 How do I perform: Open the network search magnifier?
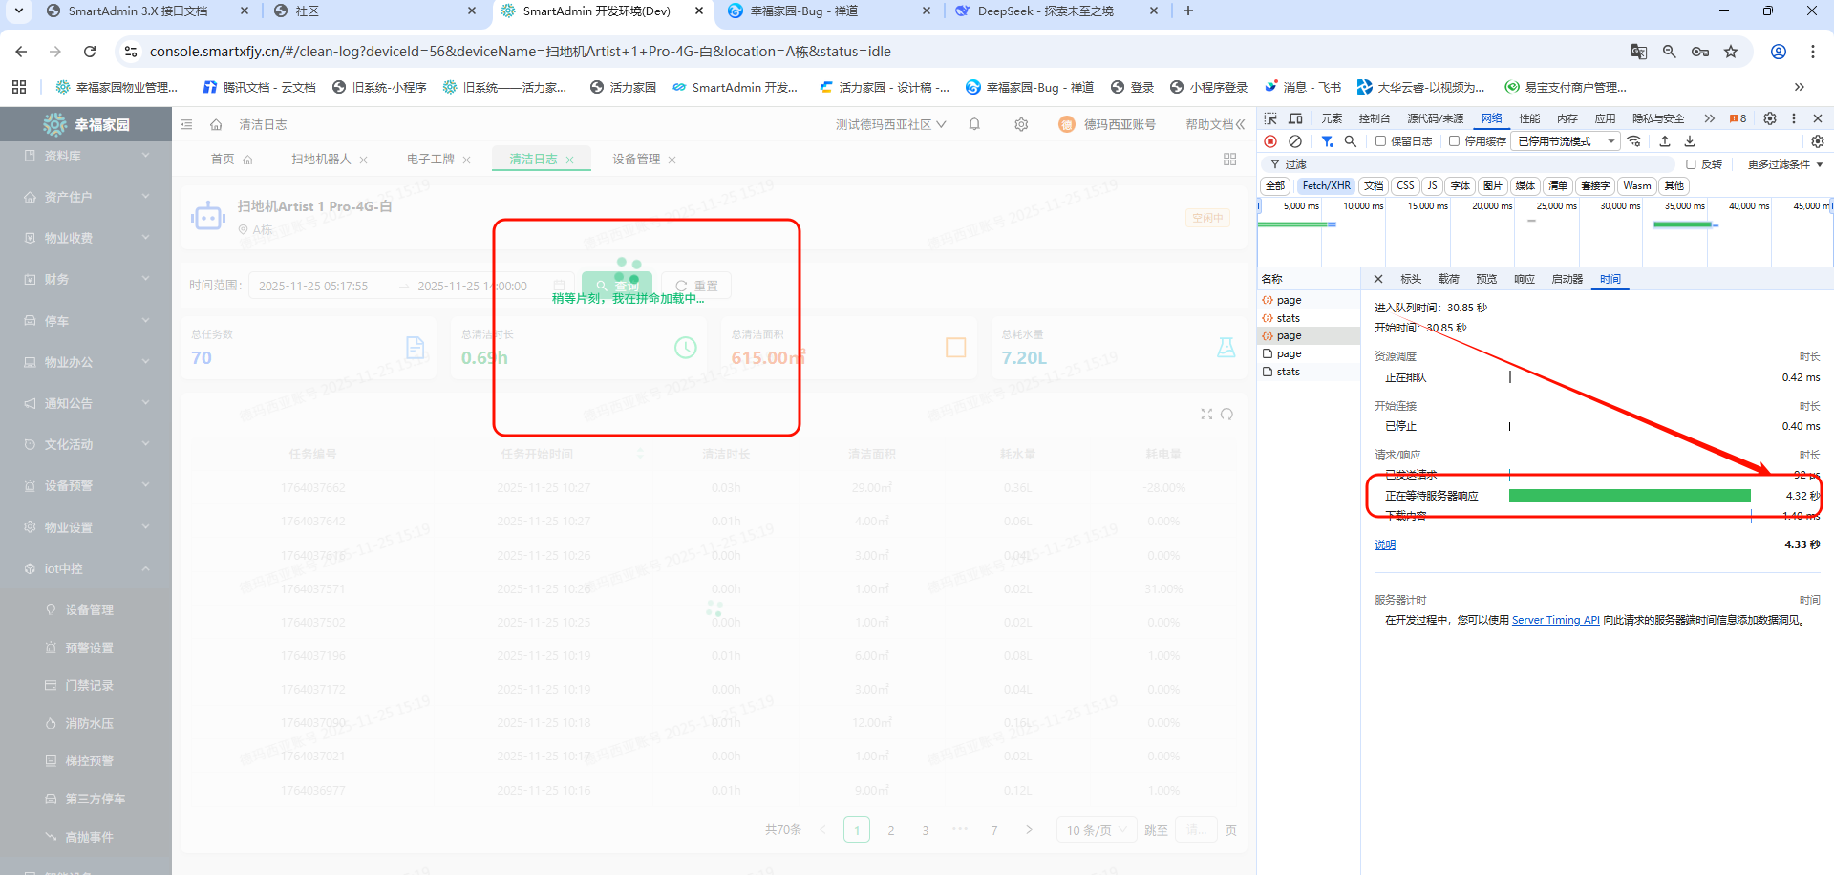(1351, 141)
